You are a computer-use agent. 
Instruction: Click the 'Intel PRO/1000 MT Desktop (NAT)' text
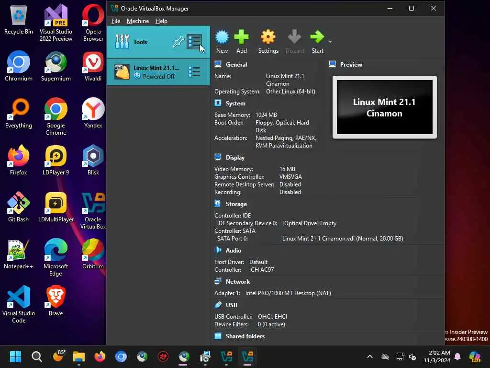[x=288, y=293]
